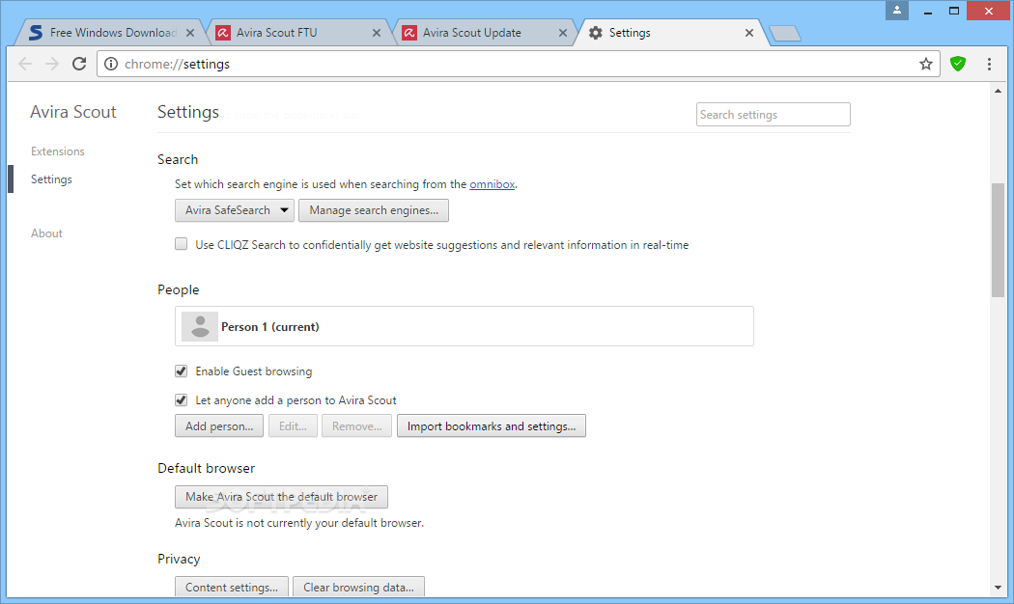Screen dimensions: 1014x604
Task: Close the Settings tab
Action: (748, 33)
